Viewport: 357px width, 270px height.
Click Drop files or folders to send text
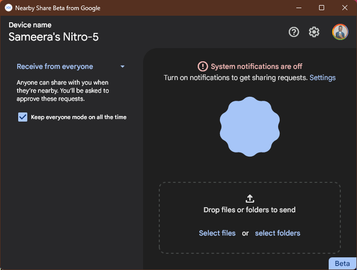(249, 210)
